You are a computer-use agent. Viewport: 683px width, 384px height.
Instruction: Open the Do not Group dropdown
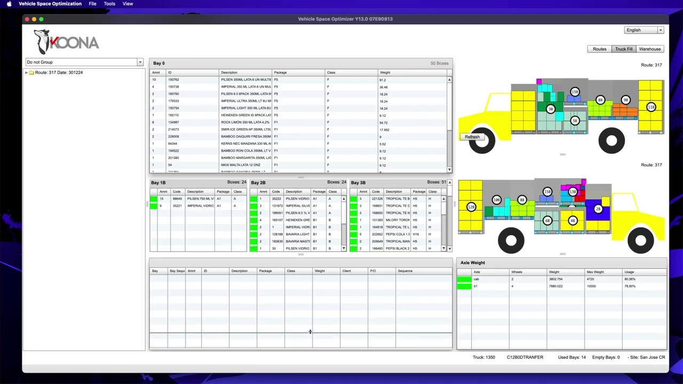click(140, 62)
